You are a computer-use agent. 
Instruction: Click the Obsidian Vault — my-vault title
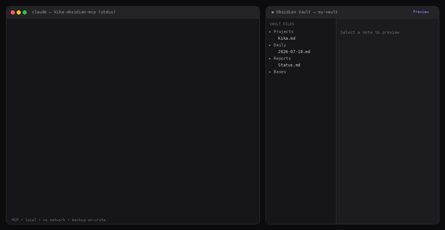click(307, 12)
